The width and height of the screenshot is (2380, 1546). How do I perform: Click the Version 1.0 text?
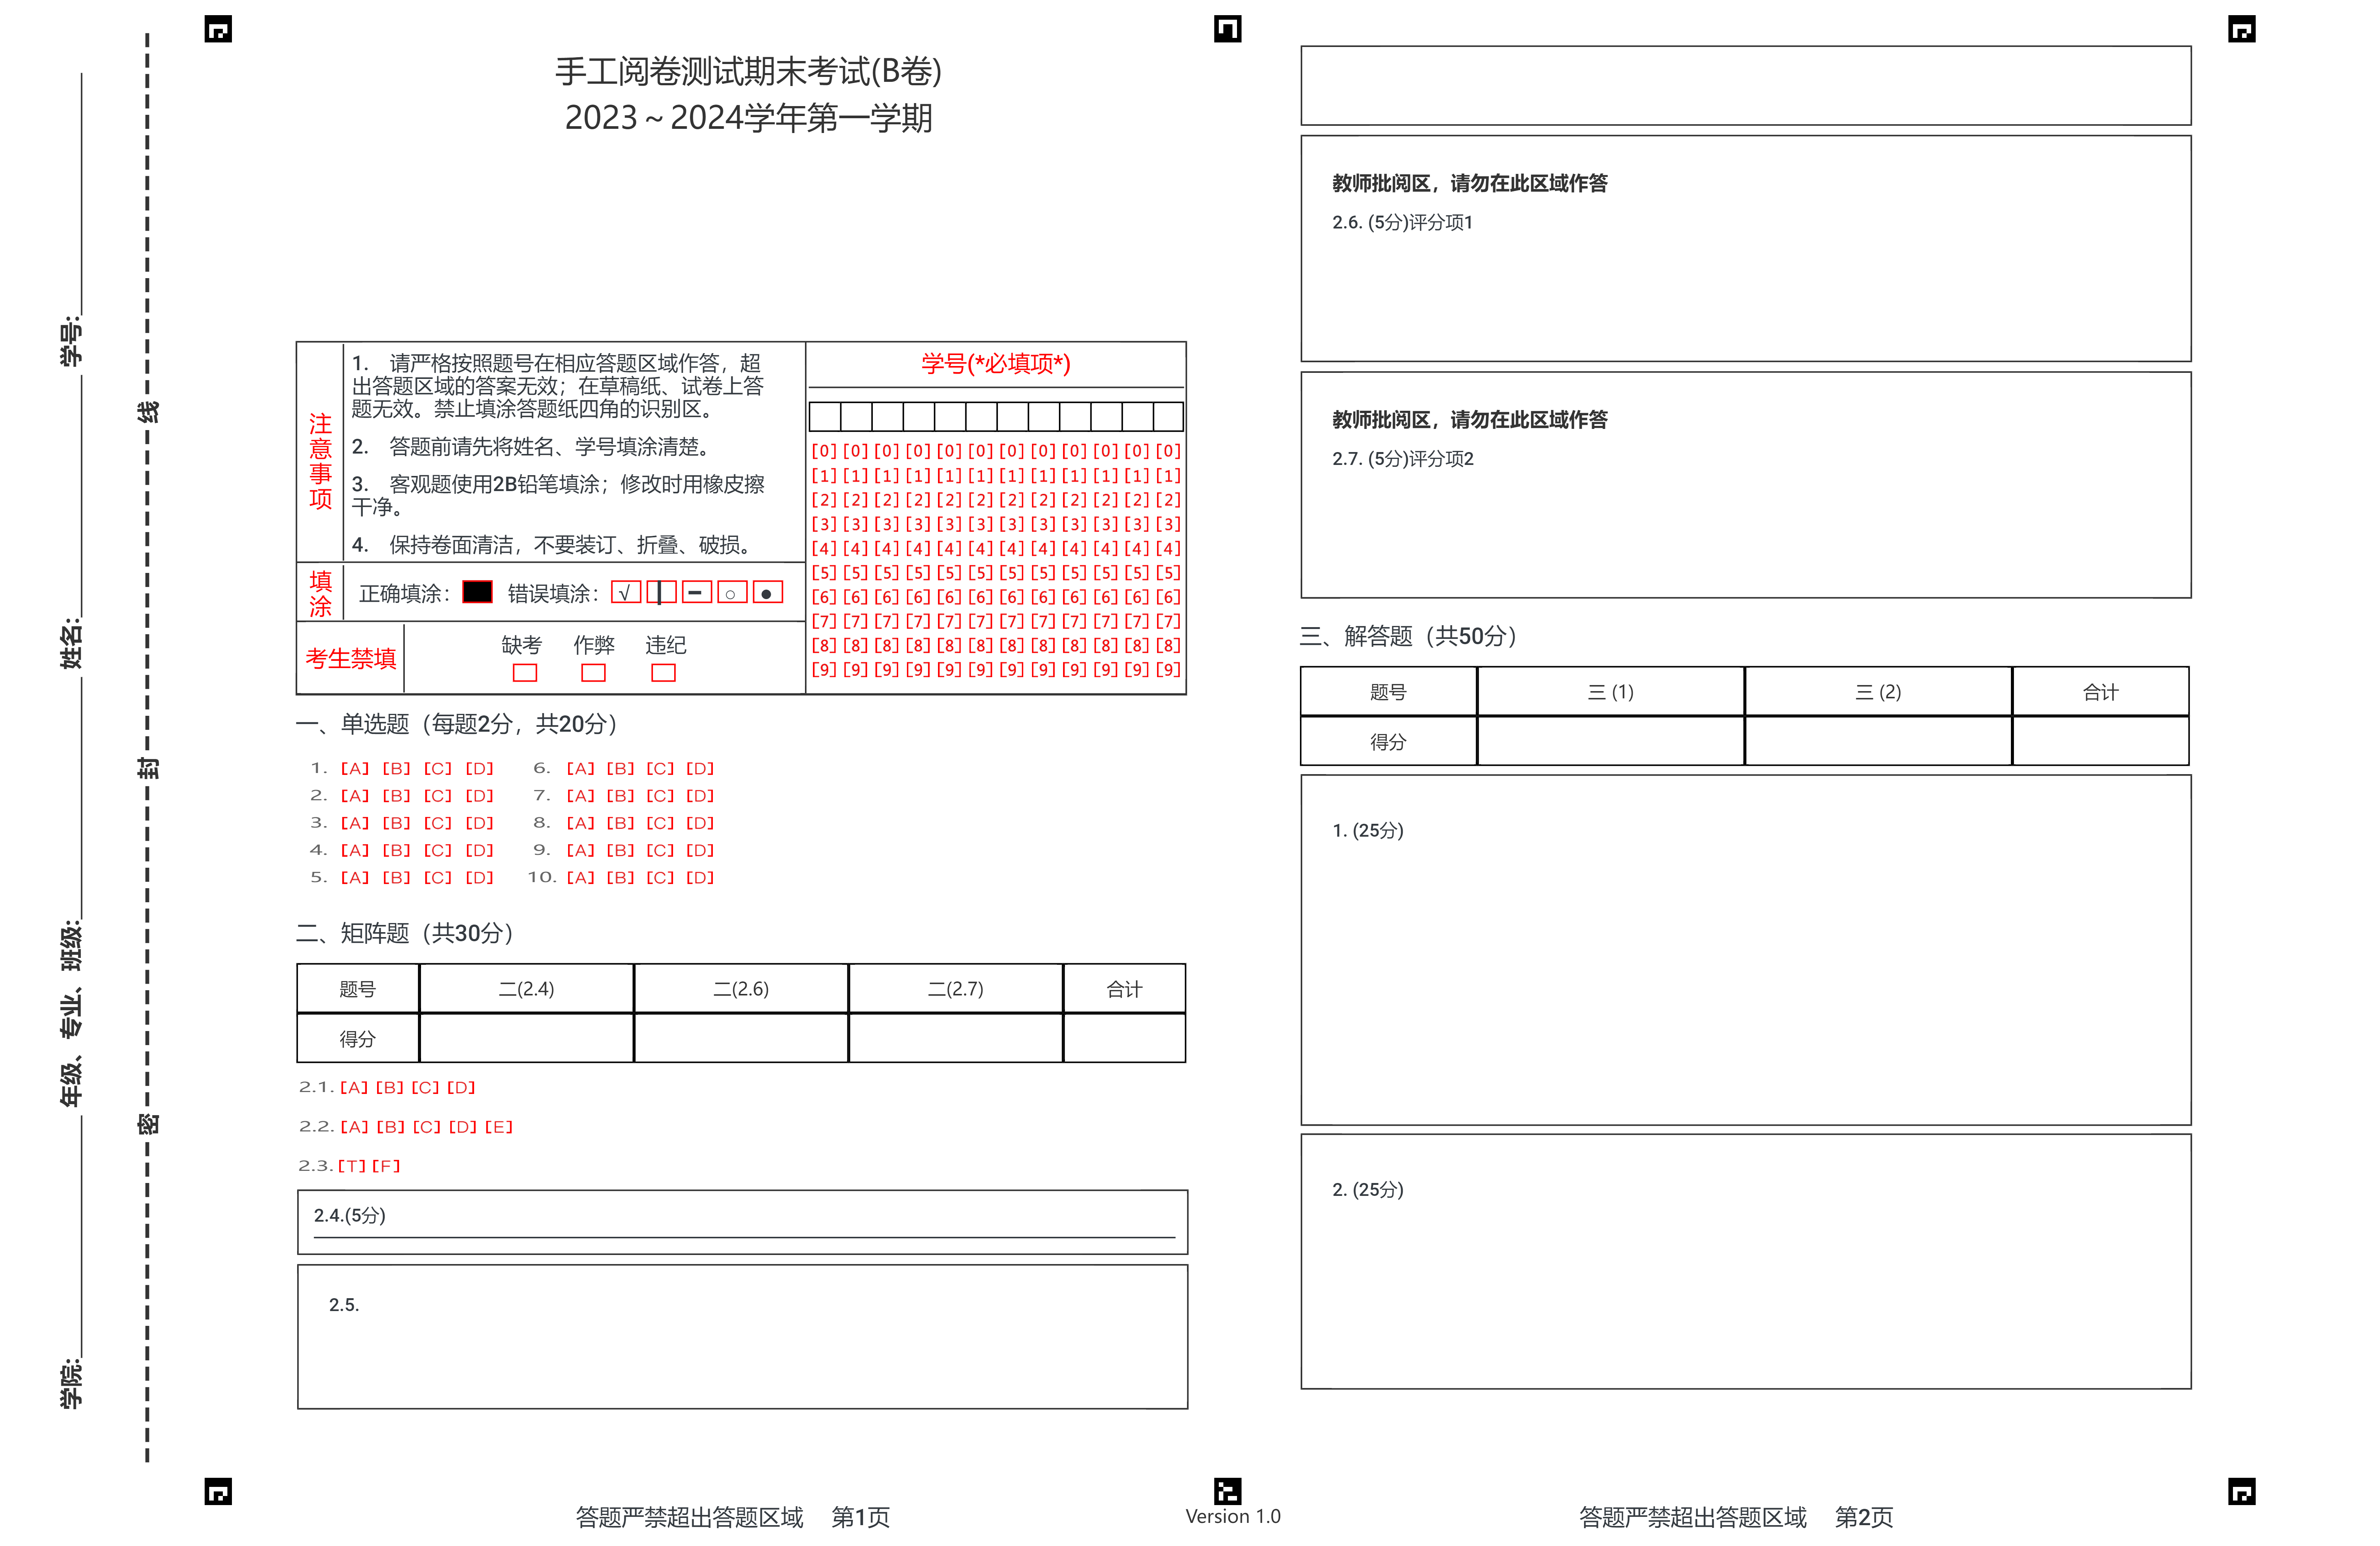(x=1233, y=1516)
